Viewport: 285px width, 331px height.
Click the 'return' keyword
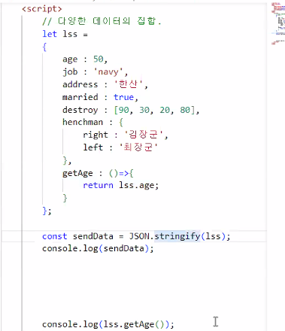(98, 185)
